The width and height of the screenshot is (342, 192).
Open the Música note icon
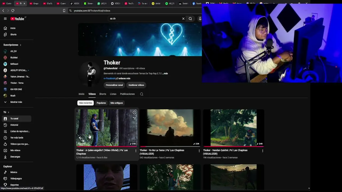(5, 172)
